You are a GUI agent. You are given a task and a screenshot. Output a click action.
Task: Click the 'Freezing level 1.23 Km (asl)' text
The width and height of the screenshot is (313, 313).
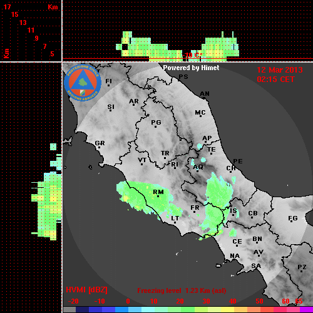(x=182, y=290)
